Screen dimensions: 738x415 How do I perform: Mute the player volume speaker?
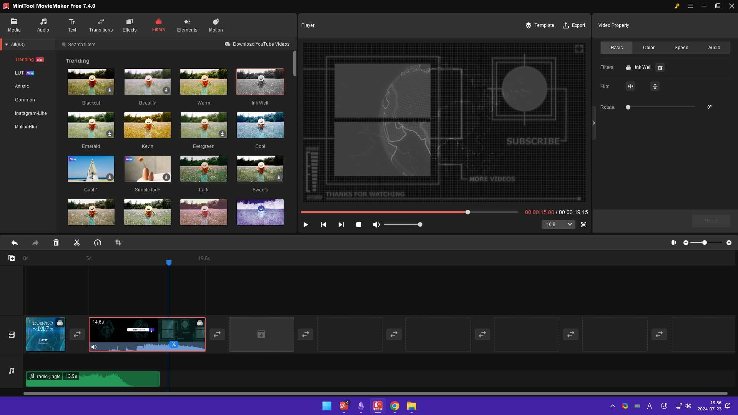(376, 225)
